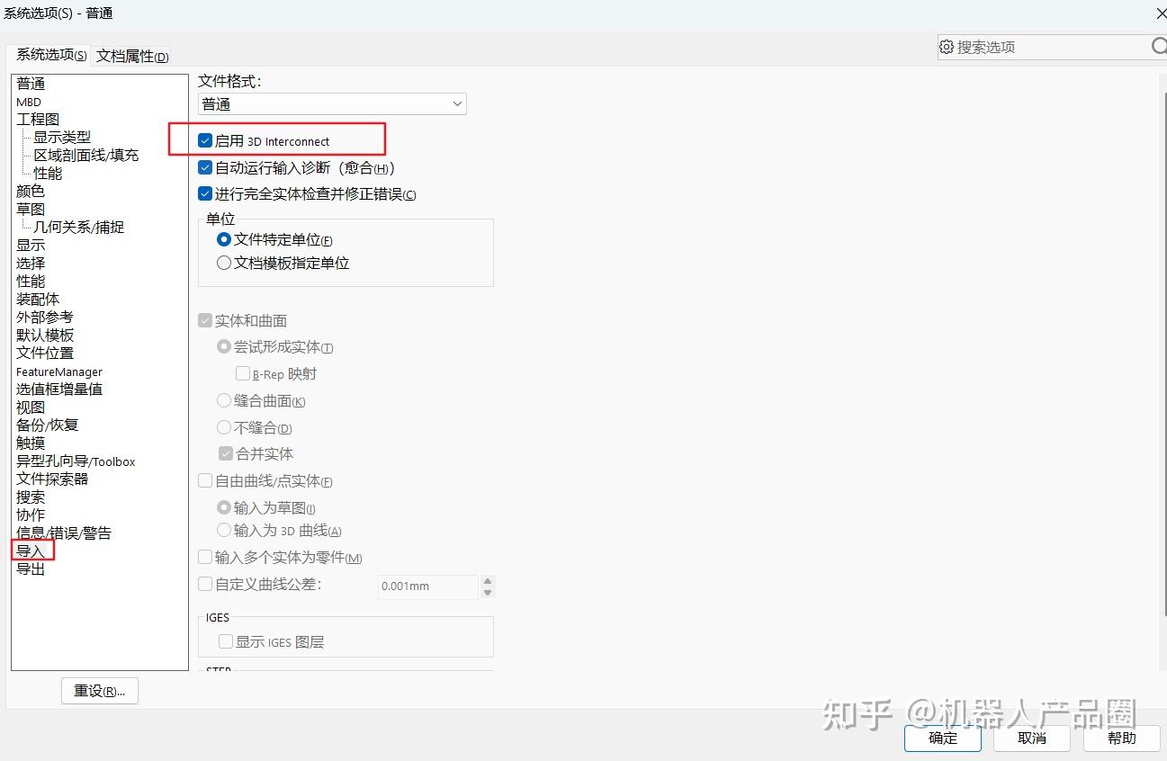1167x761 pixels.
Task: Uncheck 自动运行输入诊断 (愈合)
Action: click(205, 167)
